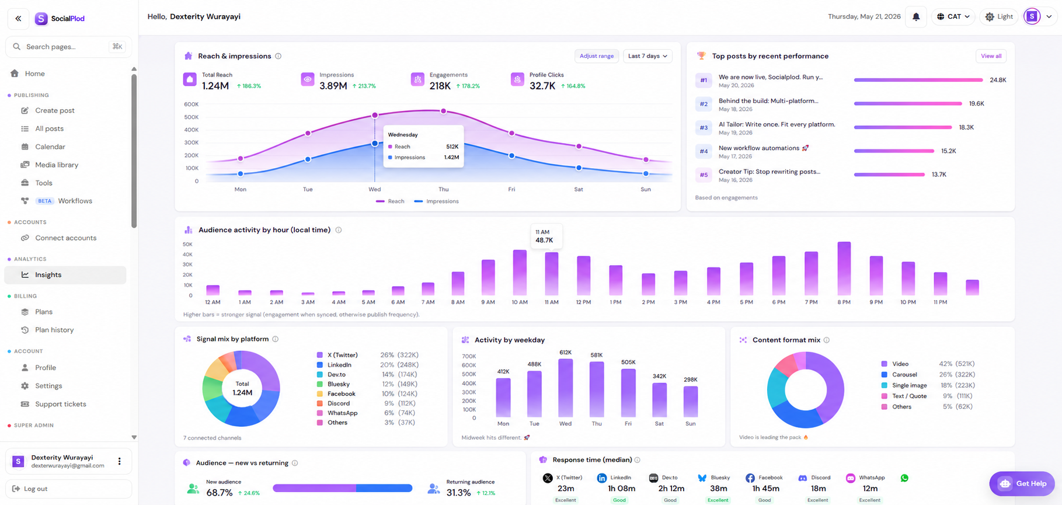Toggle the Light theme switch
Screen dimensions: 1062x505
(x=999, y=17)
